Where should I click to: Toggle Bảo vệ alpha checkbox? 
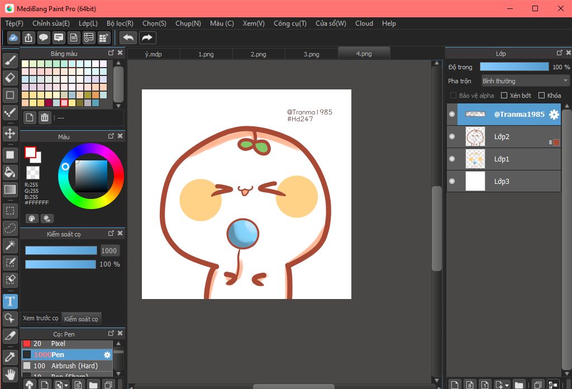click(x=454, y=95)
